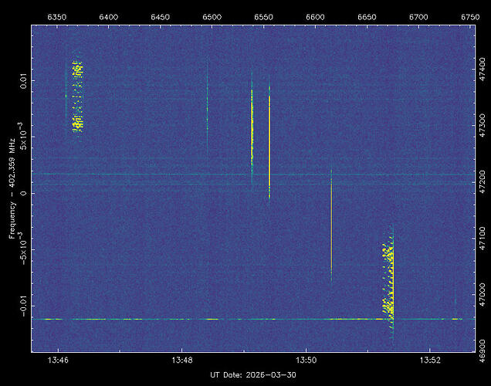Click the 13:46 time tick label
The image size is (491, 386).
[x=58, y=360]
